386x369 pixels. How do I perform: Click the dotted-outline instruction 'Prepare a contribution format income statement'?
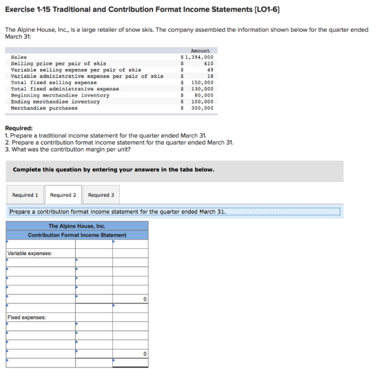click(175, 212)
